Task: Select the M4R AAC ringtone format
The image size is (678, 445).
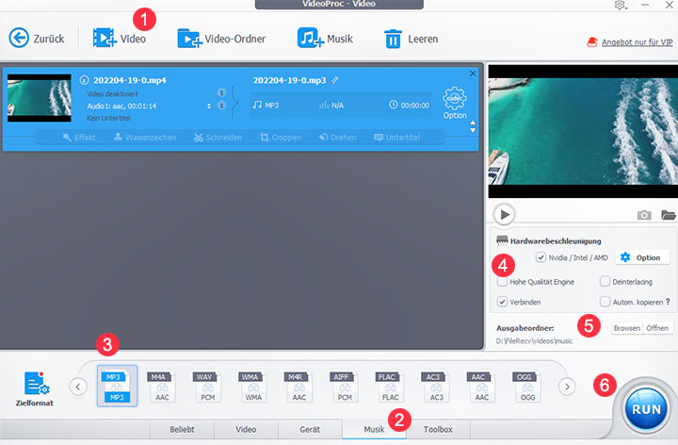Action: click(x=299, y=386)
